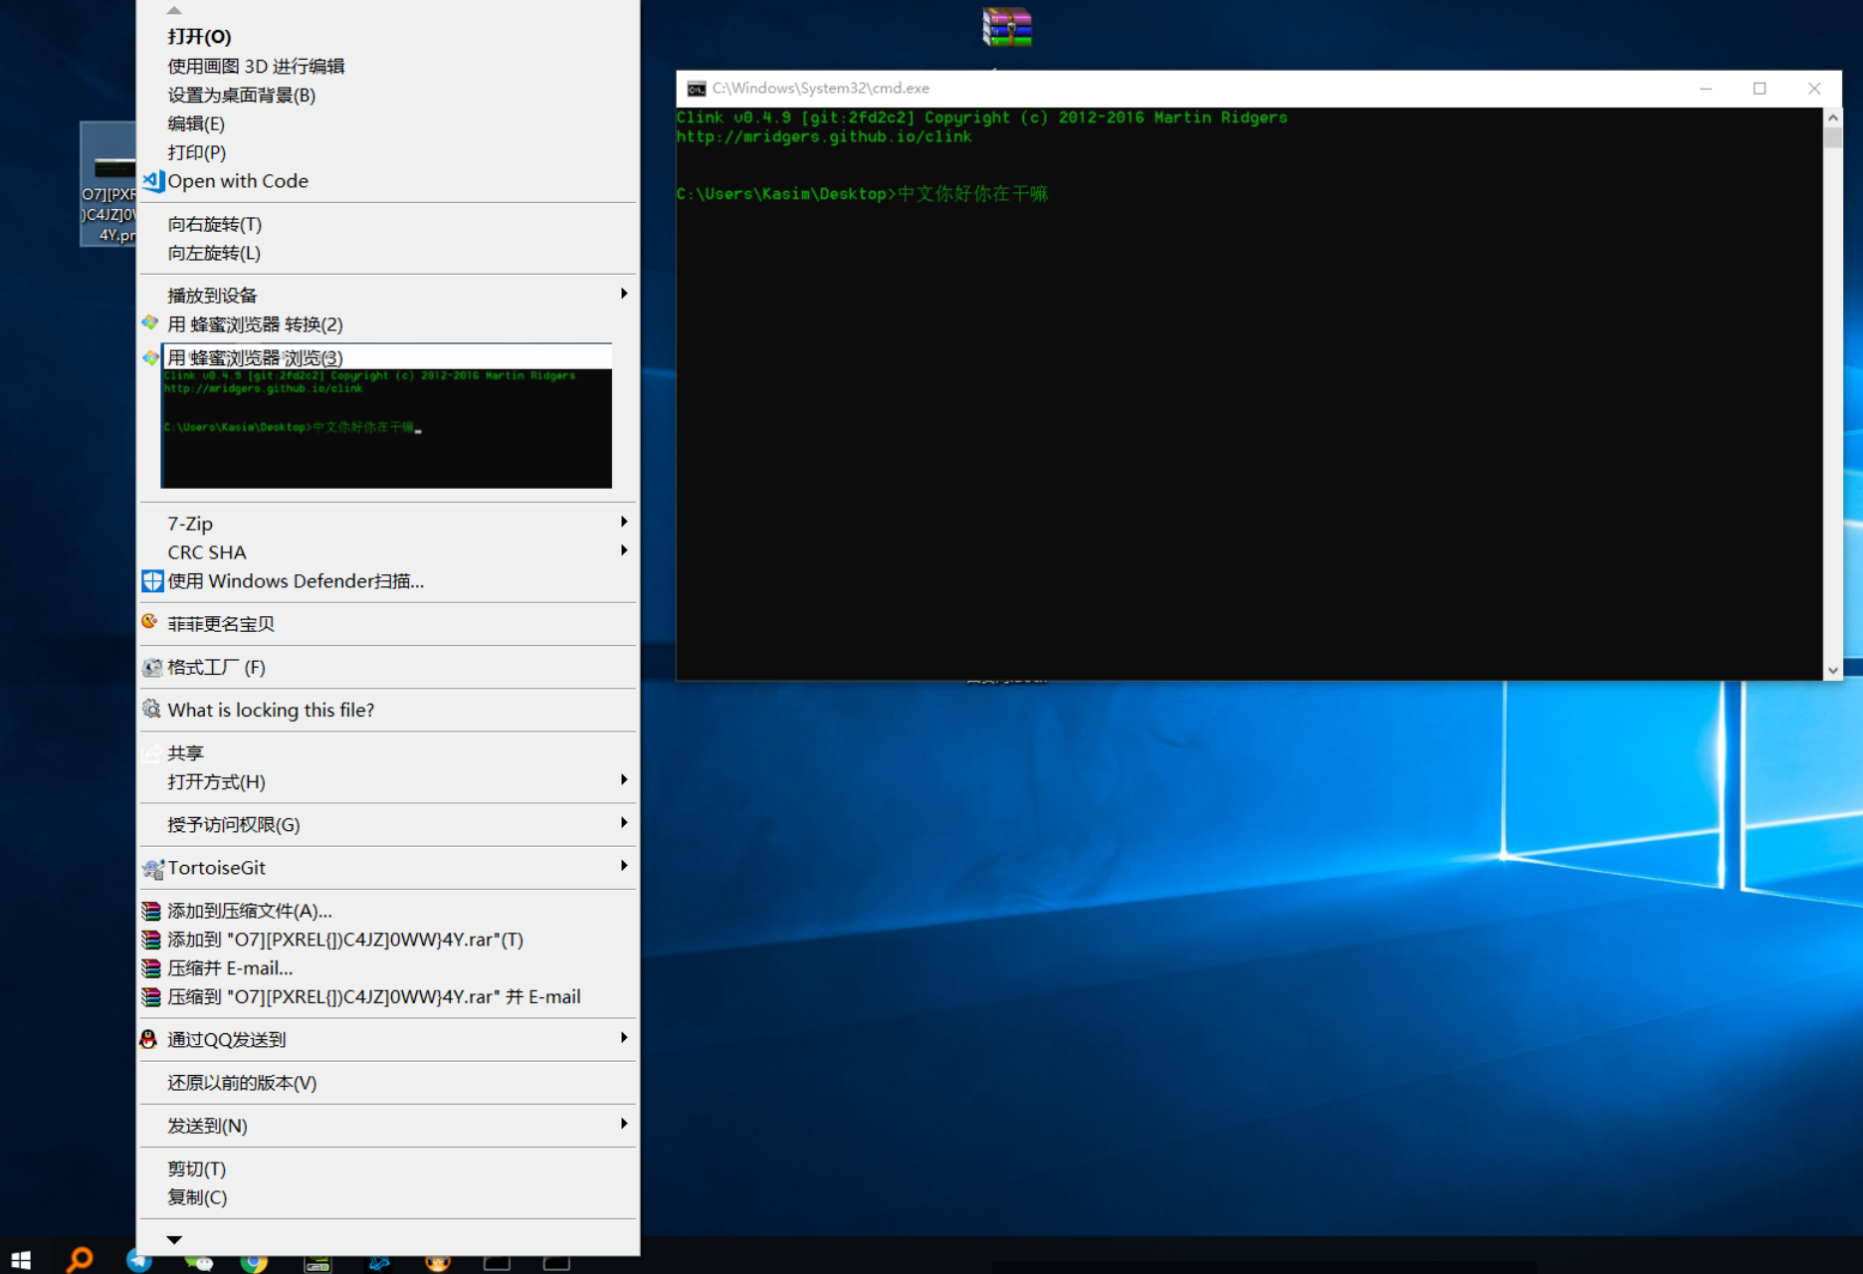Screen dimensions: 1863x1274
Task: Choose 共享 from the context menu
Action: coord(388,753)
